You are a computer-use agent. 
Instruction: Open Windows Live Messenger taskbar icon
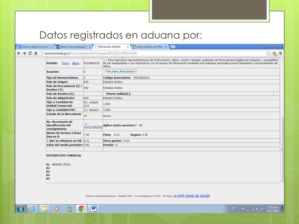[x=69, y=209]
